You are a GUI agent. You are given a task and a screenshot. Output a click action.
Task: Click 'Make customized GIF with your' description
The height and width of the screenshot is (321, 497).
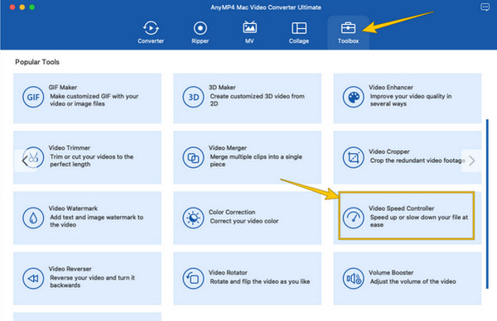pyautogui.click(x=94, y=96)
